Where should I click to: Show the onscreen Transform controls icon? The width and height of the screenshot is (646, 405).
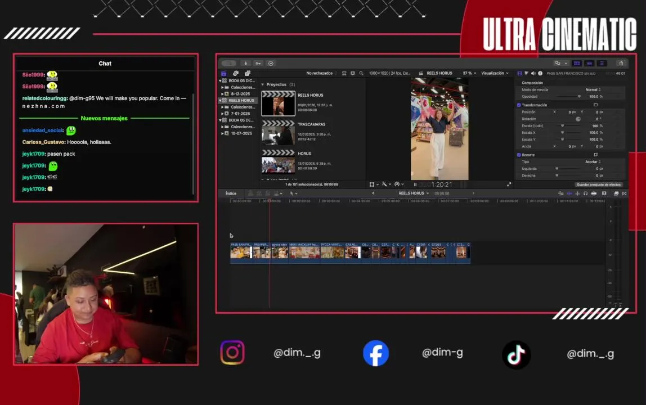point(596,105)
